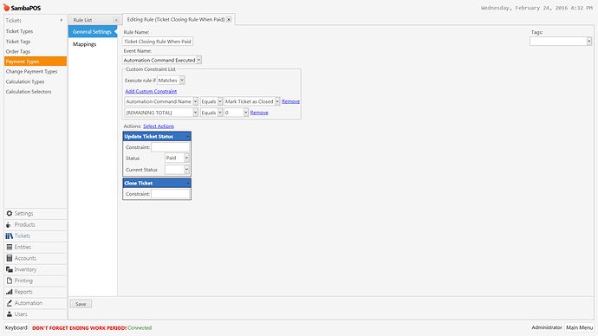
Task: Close the Rule List tab
Action: pos(116,20)
